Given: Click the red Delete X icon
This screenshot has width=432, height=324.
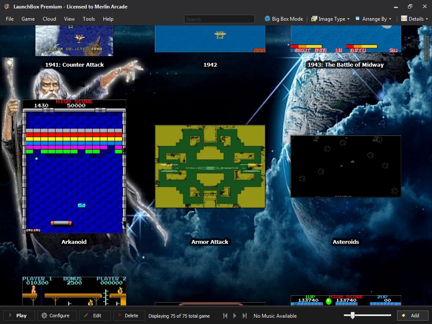Looking at the screenshot, I should 120,315.
